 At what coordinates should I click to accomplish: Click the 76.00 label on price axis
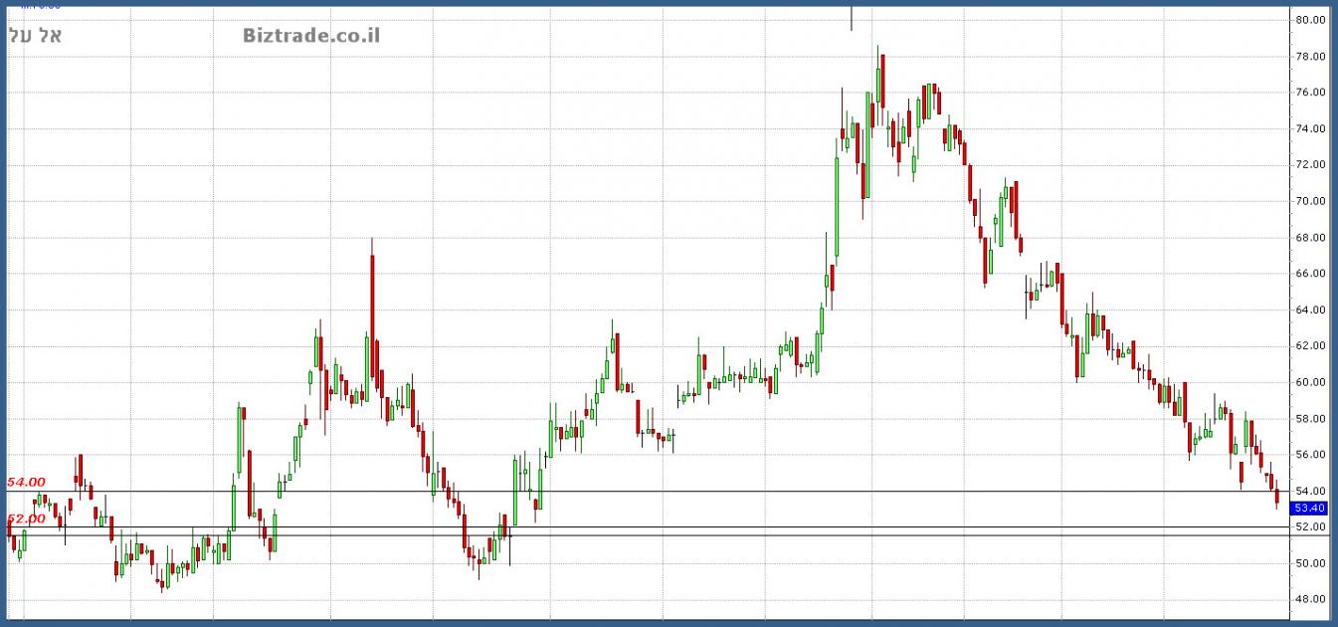(1309, 93)
